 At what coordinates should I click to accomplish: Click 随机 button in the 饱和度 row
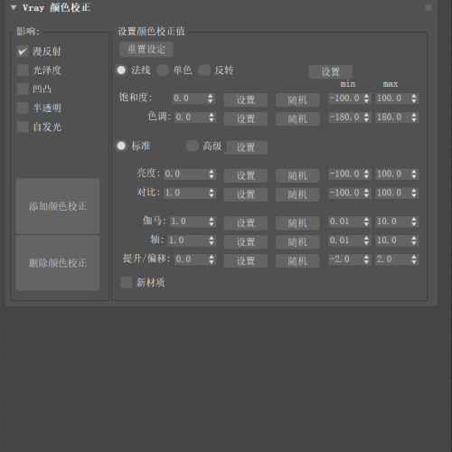pyautogui.click(x=297, y=99)
